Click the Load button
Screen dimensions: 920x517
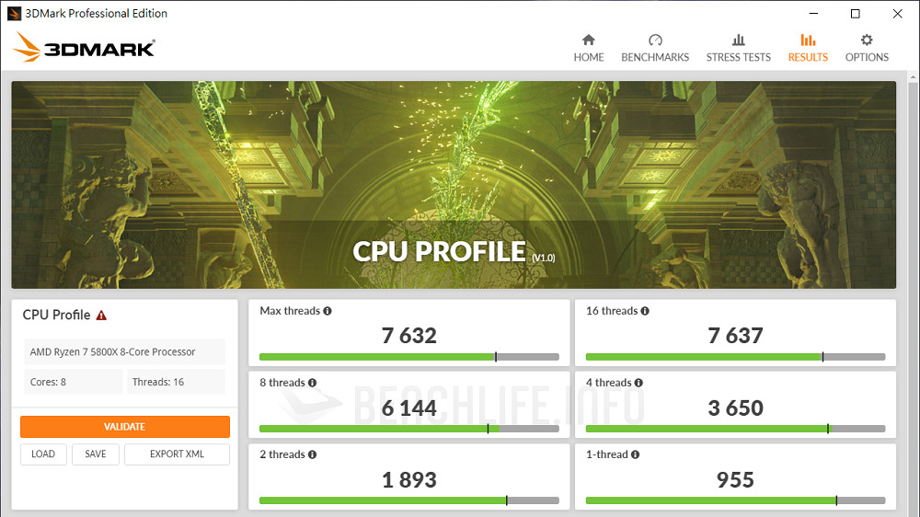pyautogui.click(x=43, y=454)
